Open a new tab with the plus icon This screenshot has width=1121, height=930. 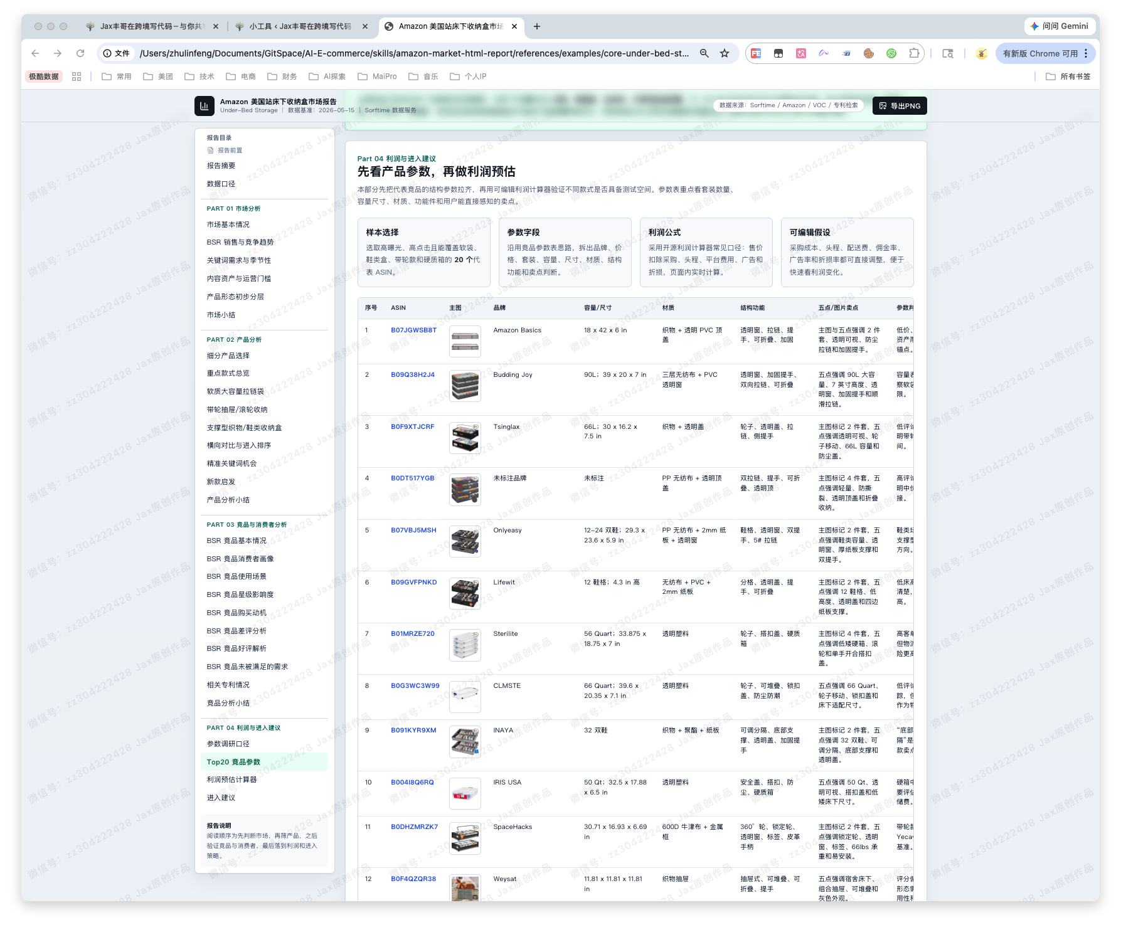537,26
